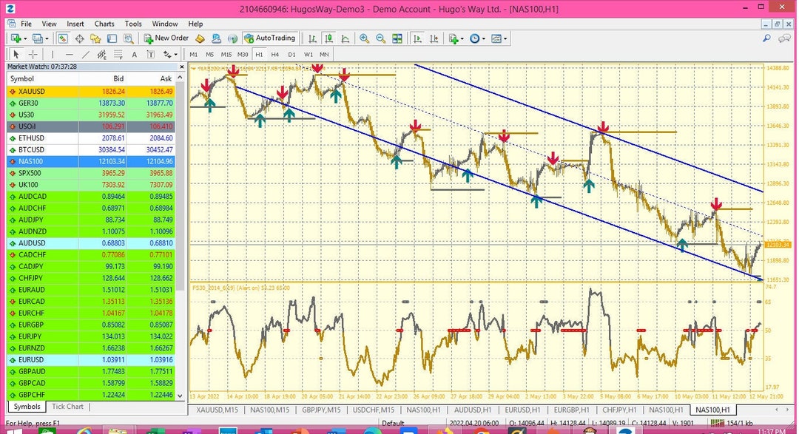Viewport: 799px width, 434px height.
Task: Toggle chart Auto Scroll
Action: [418, 38]
